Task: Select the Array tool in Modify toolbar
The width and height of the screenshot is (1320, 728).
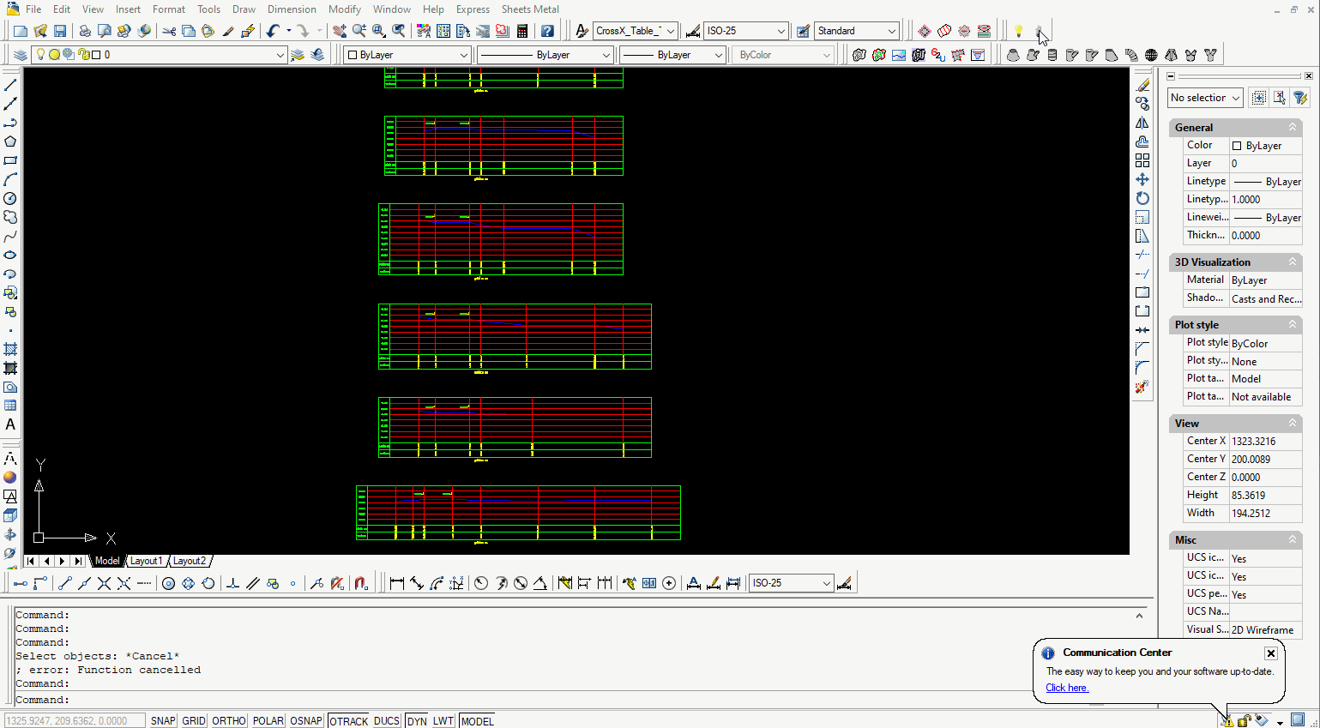Action: pos(1142,160)
